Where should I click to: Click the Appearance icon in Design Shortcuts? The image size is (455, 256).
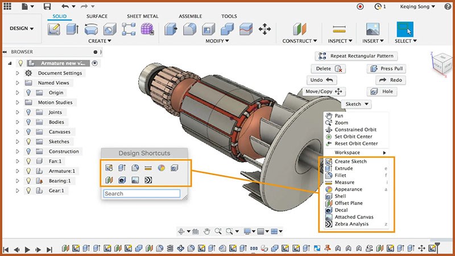[161, 167]
